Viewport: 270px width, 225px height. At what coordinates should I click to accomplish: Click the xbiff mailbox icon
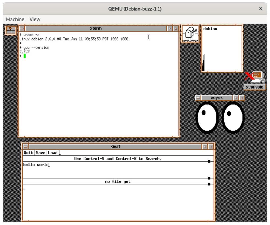coord(190,34)
